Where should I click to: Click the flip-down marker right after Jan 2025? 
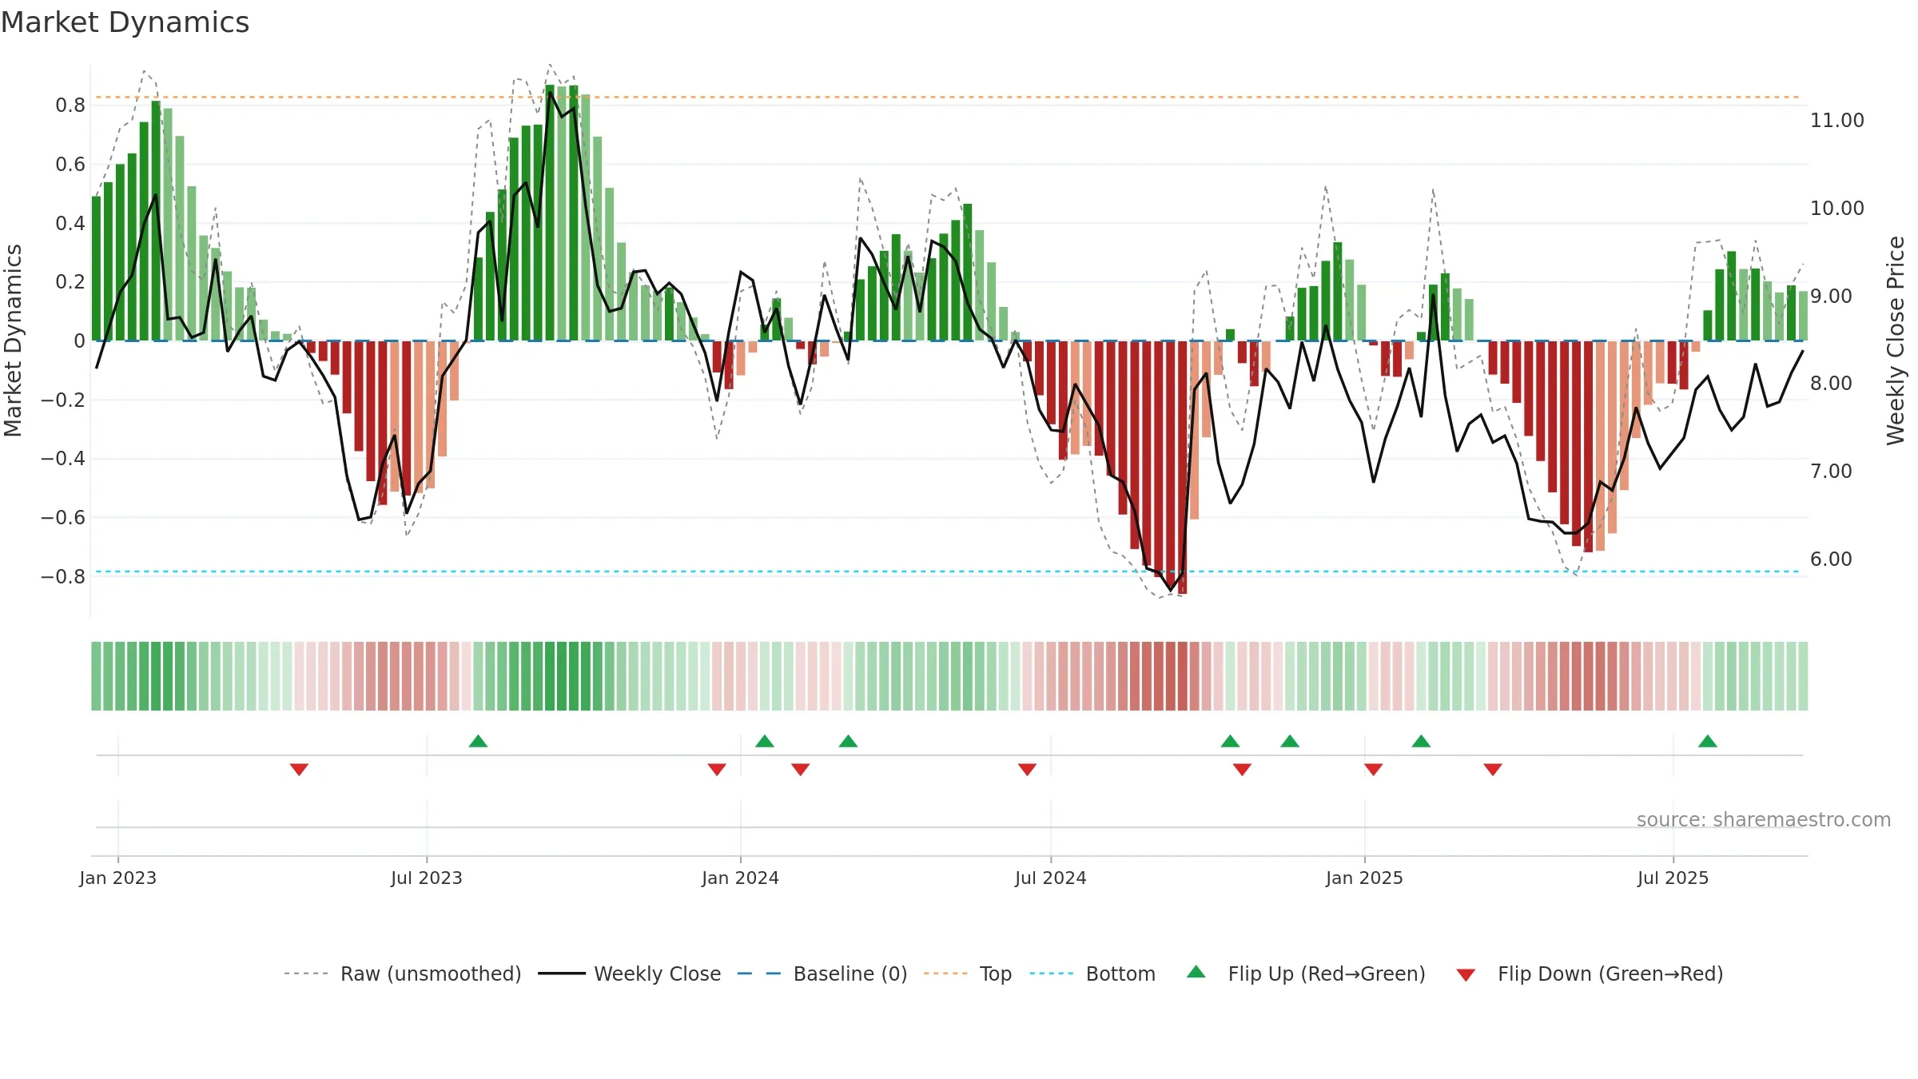pos(1373,770)
